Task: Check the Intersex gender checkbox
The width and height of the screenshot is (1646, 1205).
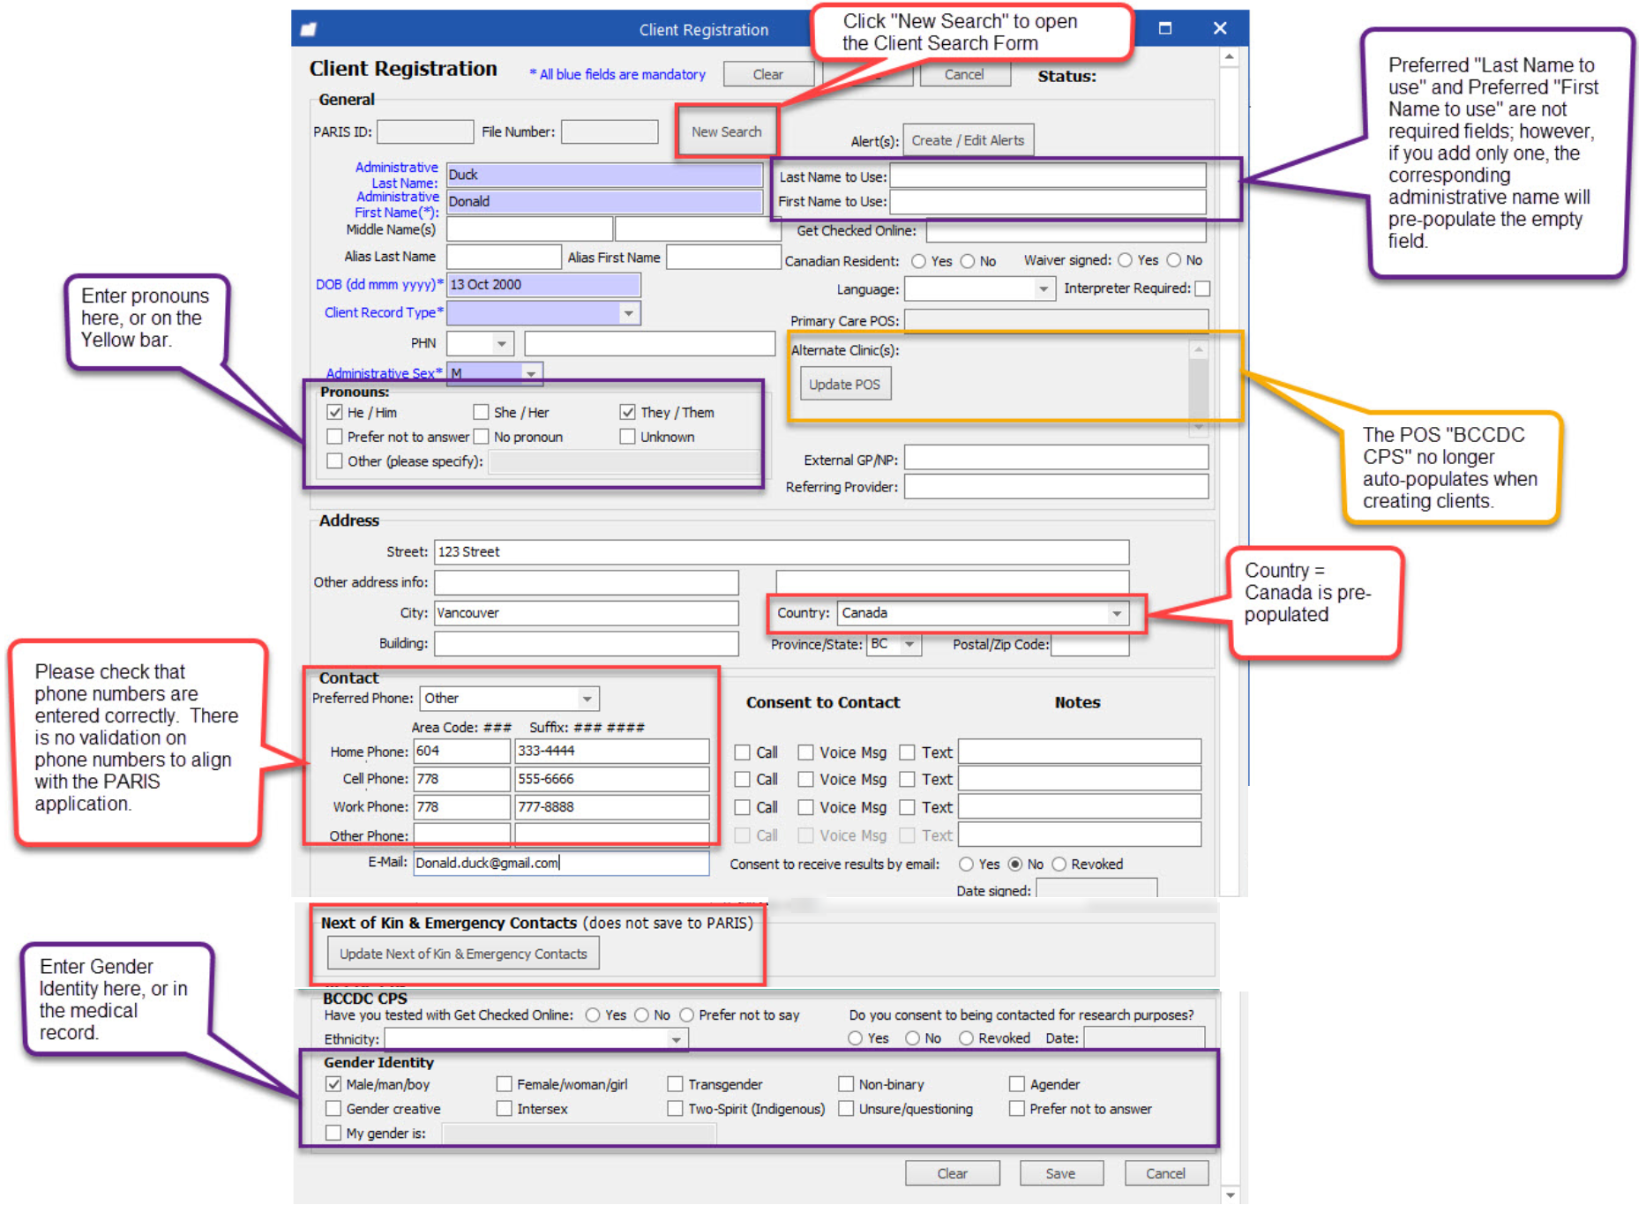Action: [x=505, y=1109]
